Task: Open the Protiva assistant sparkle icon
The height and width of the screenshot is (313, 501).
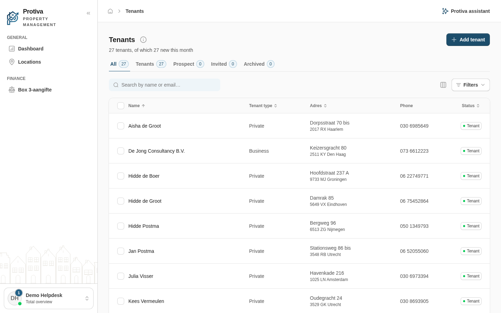Action: (x=445, y=11)
